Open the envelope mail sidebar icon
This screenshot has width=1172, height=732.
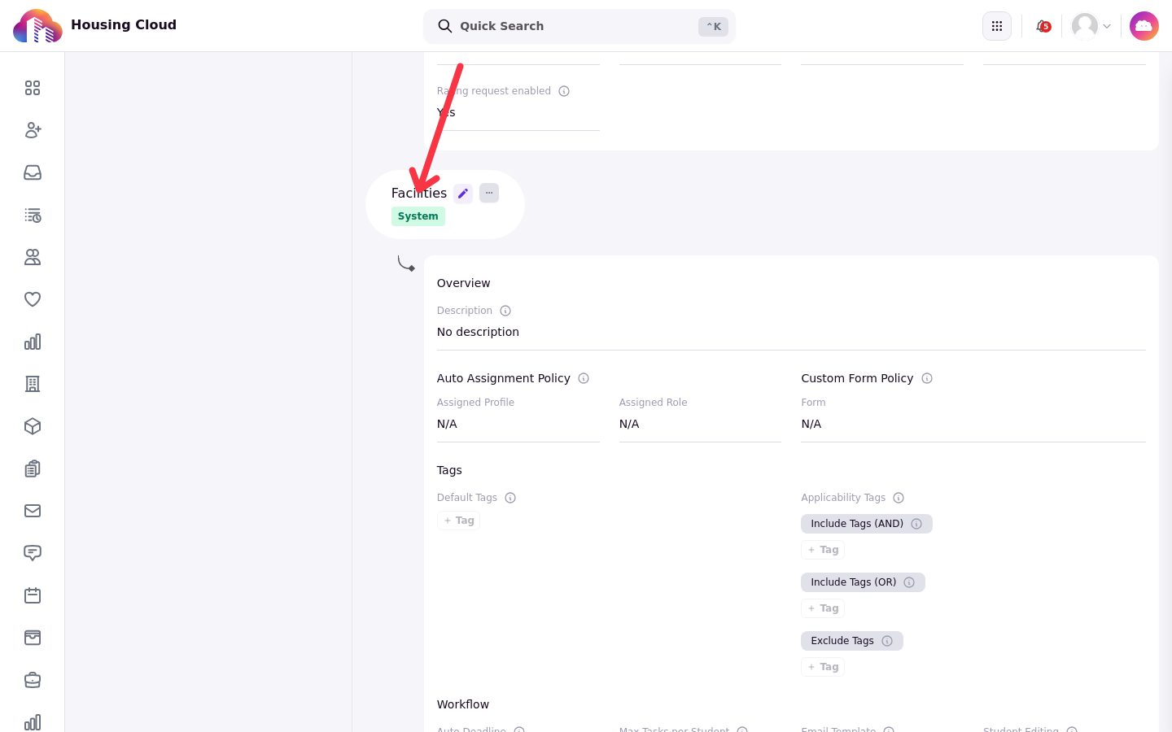pos(33,511)
